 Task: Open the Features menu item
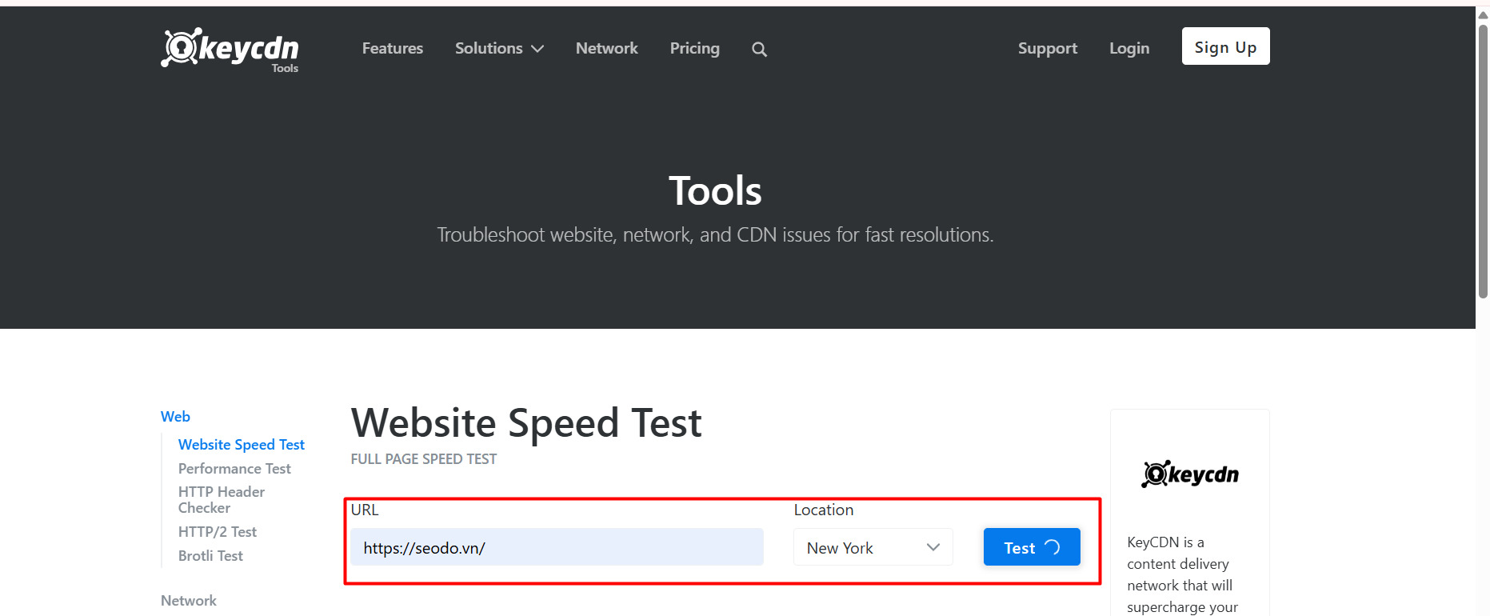click(393, 48)
